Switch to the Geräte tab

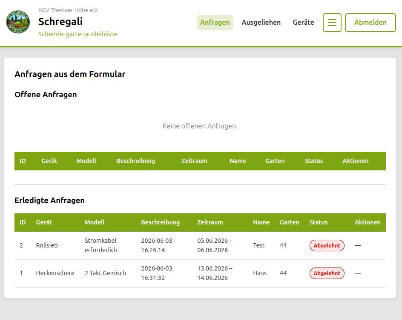tap(303, 22)
